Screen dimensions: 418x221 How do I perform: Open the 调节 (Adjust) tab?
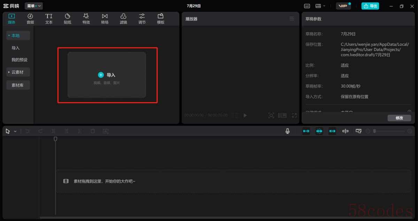tap(142, 19)
